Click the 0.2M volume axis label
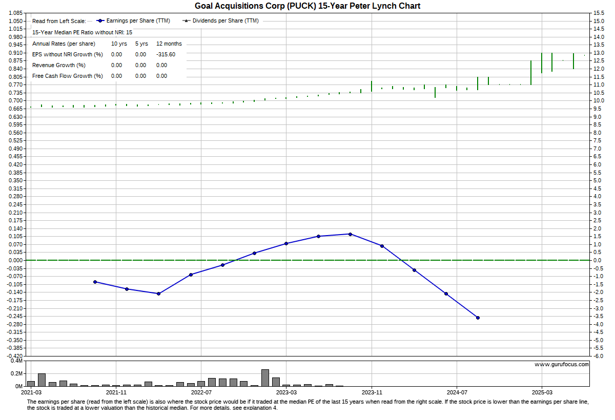This screenshot has height=420, width=615. coord(16,373)
